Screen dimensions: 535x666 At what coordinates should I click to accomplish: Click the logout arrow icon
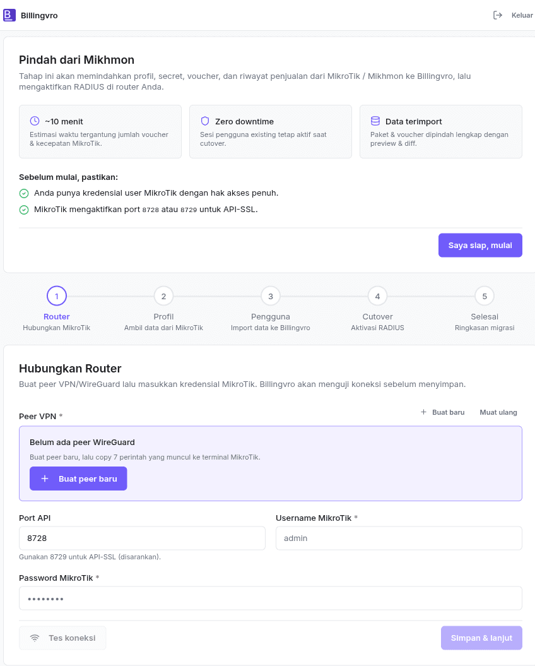click(498, 15)
